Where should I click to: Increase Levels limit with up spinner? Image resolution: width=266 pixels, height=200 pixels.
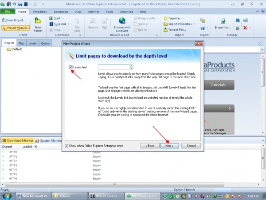click(132, 66)
